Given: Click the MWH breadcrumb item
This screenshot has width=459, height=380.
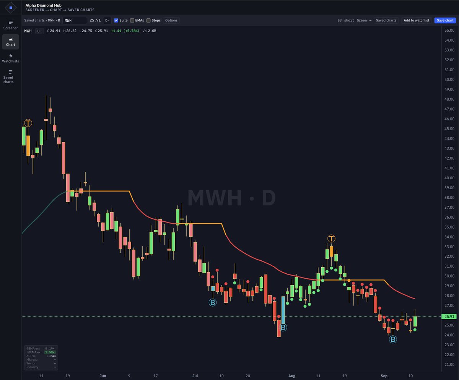Looking at the screenshot, I should pyautogui.click(x=51, y=20).
